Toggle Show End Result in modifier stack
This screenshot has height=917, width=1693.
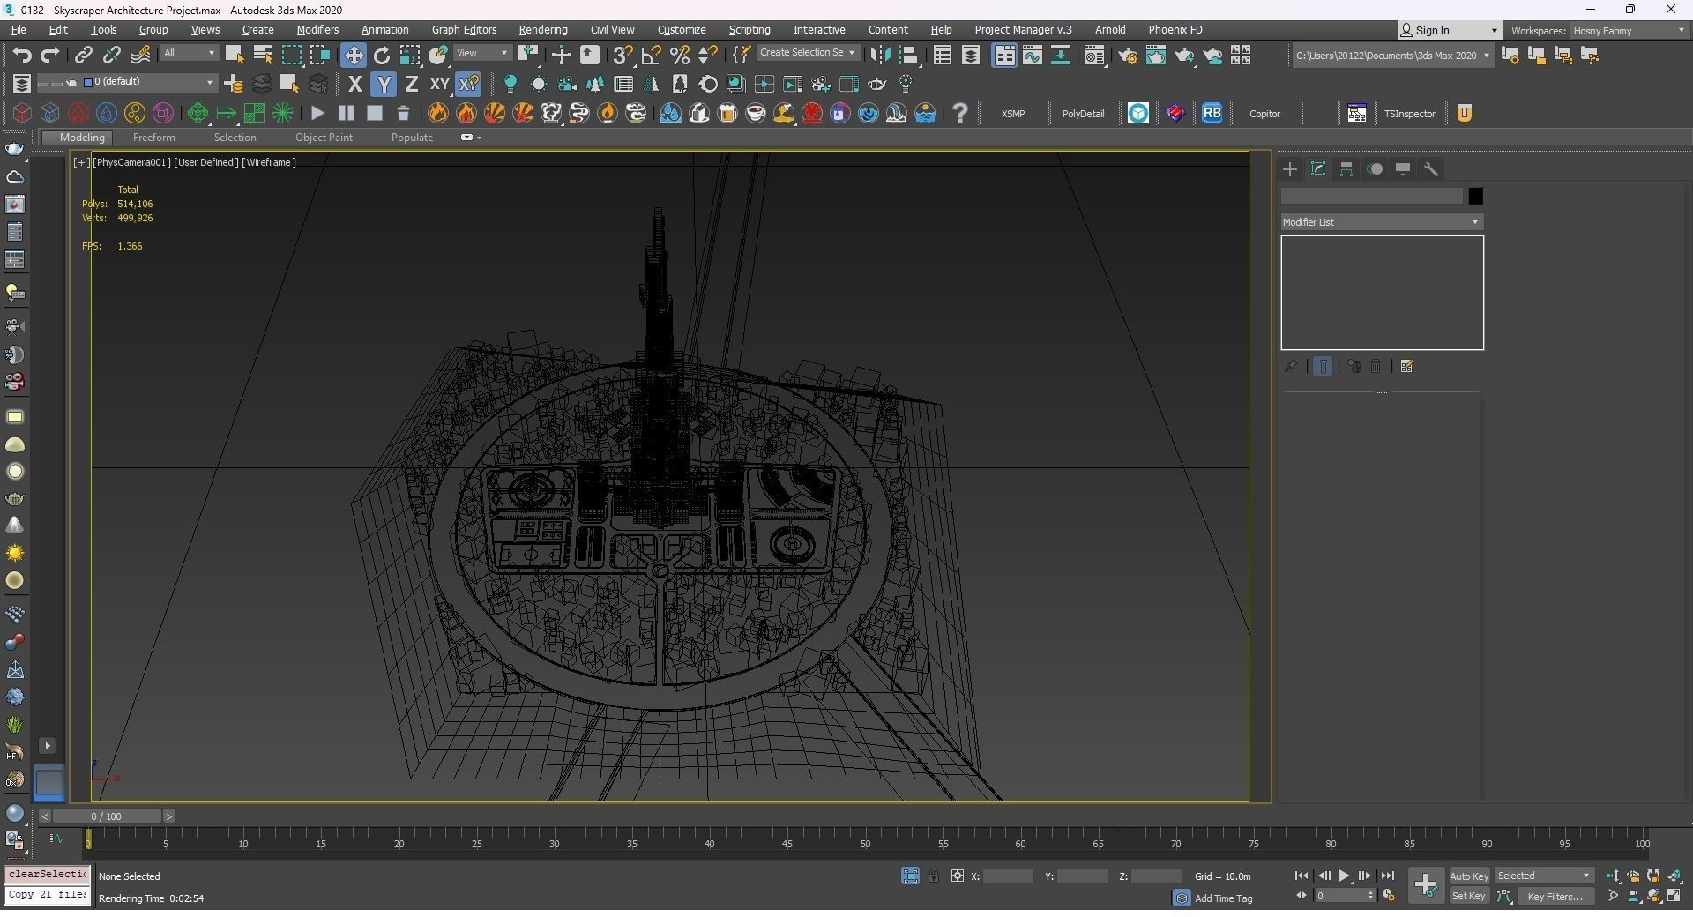[x=1323, y=366]
